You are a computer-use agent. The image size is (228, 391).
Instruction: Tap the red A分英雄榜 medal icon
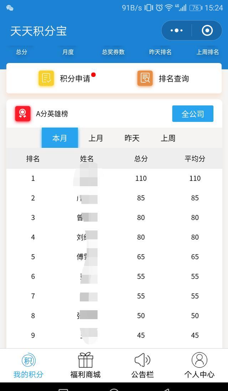click(23, 114)
